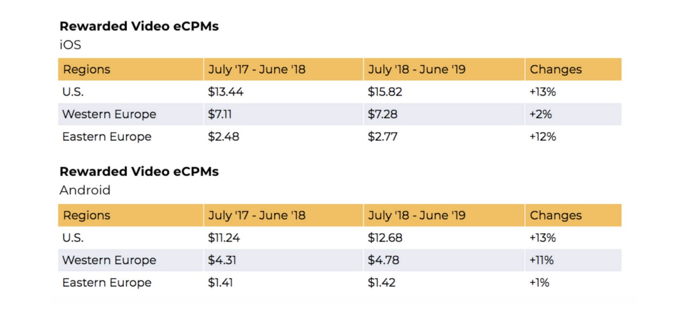Select the +11% change cell

pyautogui.click(x=542, y=260)
